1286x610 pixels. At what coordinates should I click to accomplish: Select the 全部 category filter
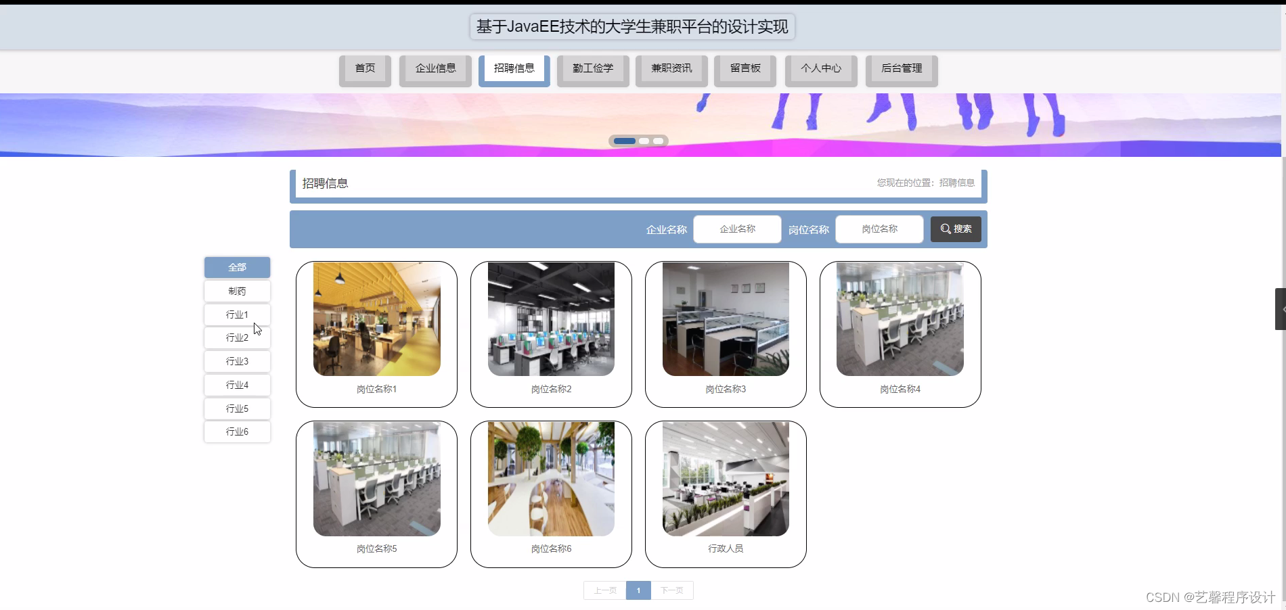[x=237, y=267]
